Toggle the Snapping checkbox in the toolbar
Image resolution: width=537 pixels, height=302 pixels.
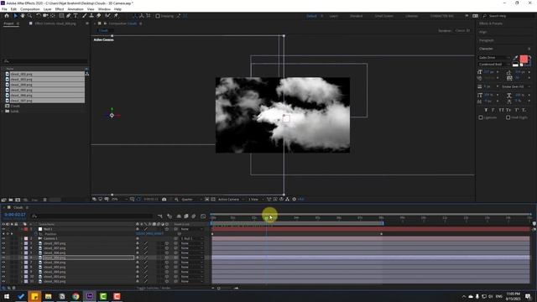point(158,16)
